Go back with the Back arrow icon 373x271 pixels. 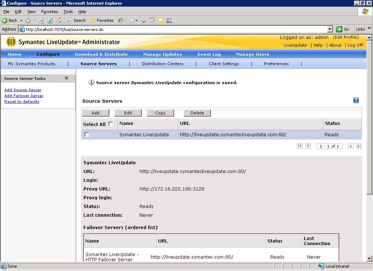[x=4, y=20]
